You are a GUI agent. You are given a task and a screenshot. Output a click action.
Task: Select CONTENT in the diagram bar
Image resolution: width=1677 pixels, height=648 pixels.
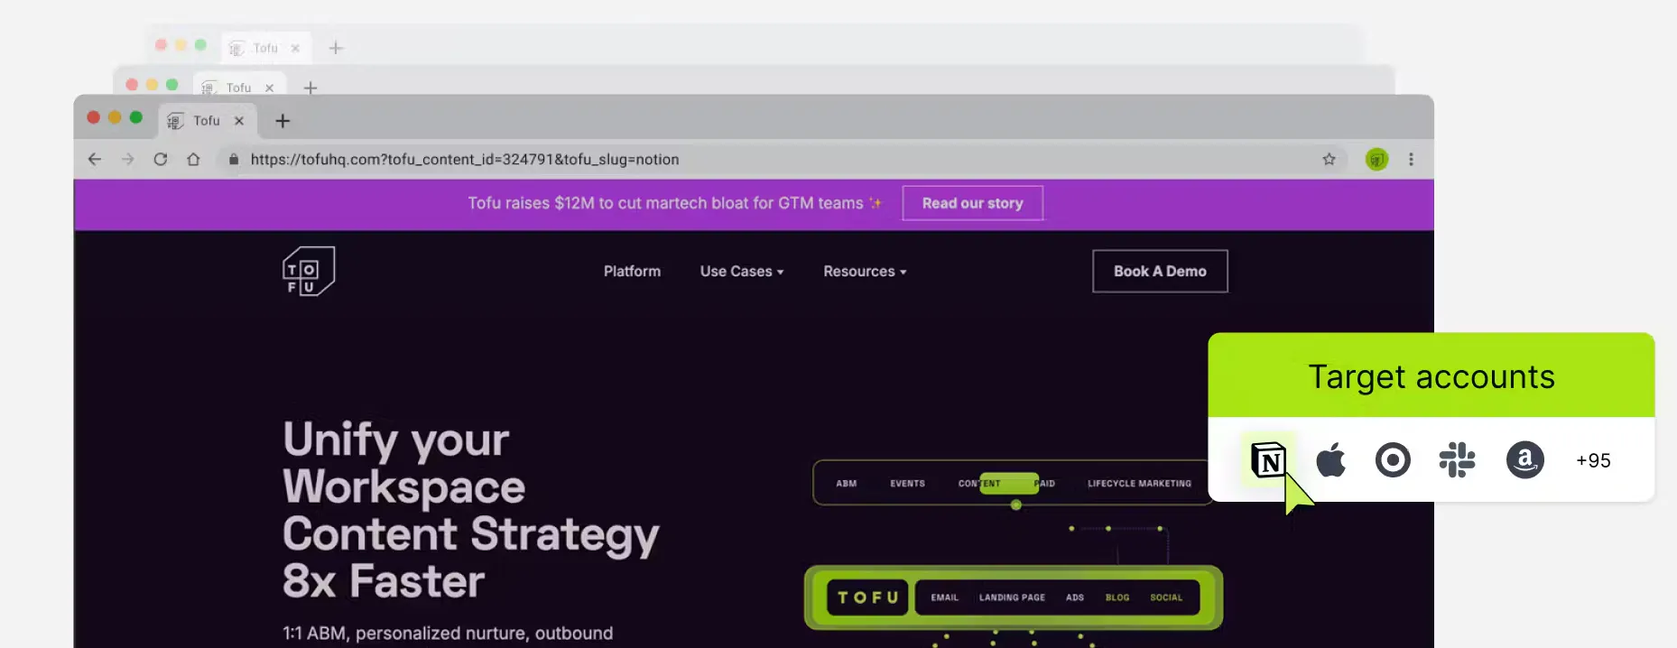coord(979,484)
